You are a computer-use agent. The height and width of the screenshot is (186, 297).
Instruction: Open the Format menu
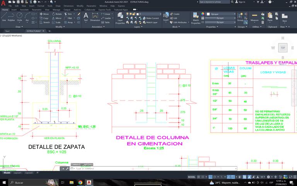[41, 6]
